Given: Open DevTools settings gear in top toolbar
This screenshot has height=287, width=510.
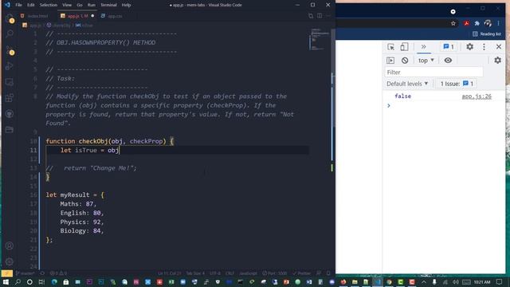Looking at the screenshot, I should tap(469, 47).
